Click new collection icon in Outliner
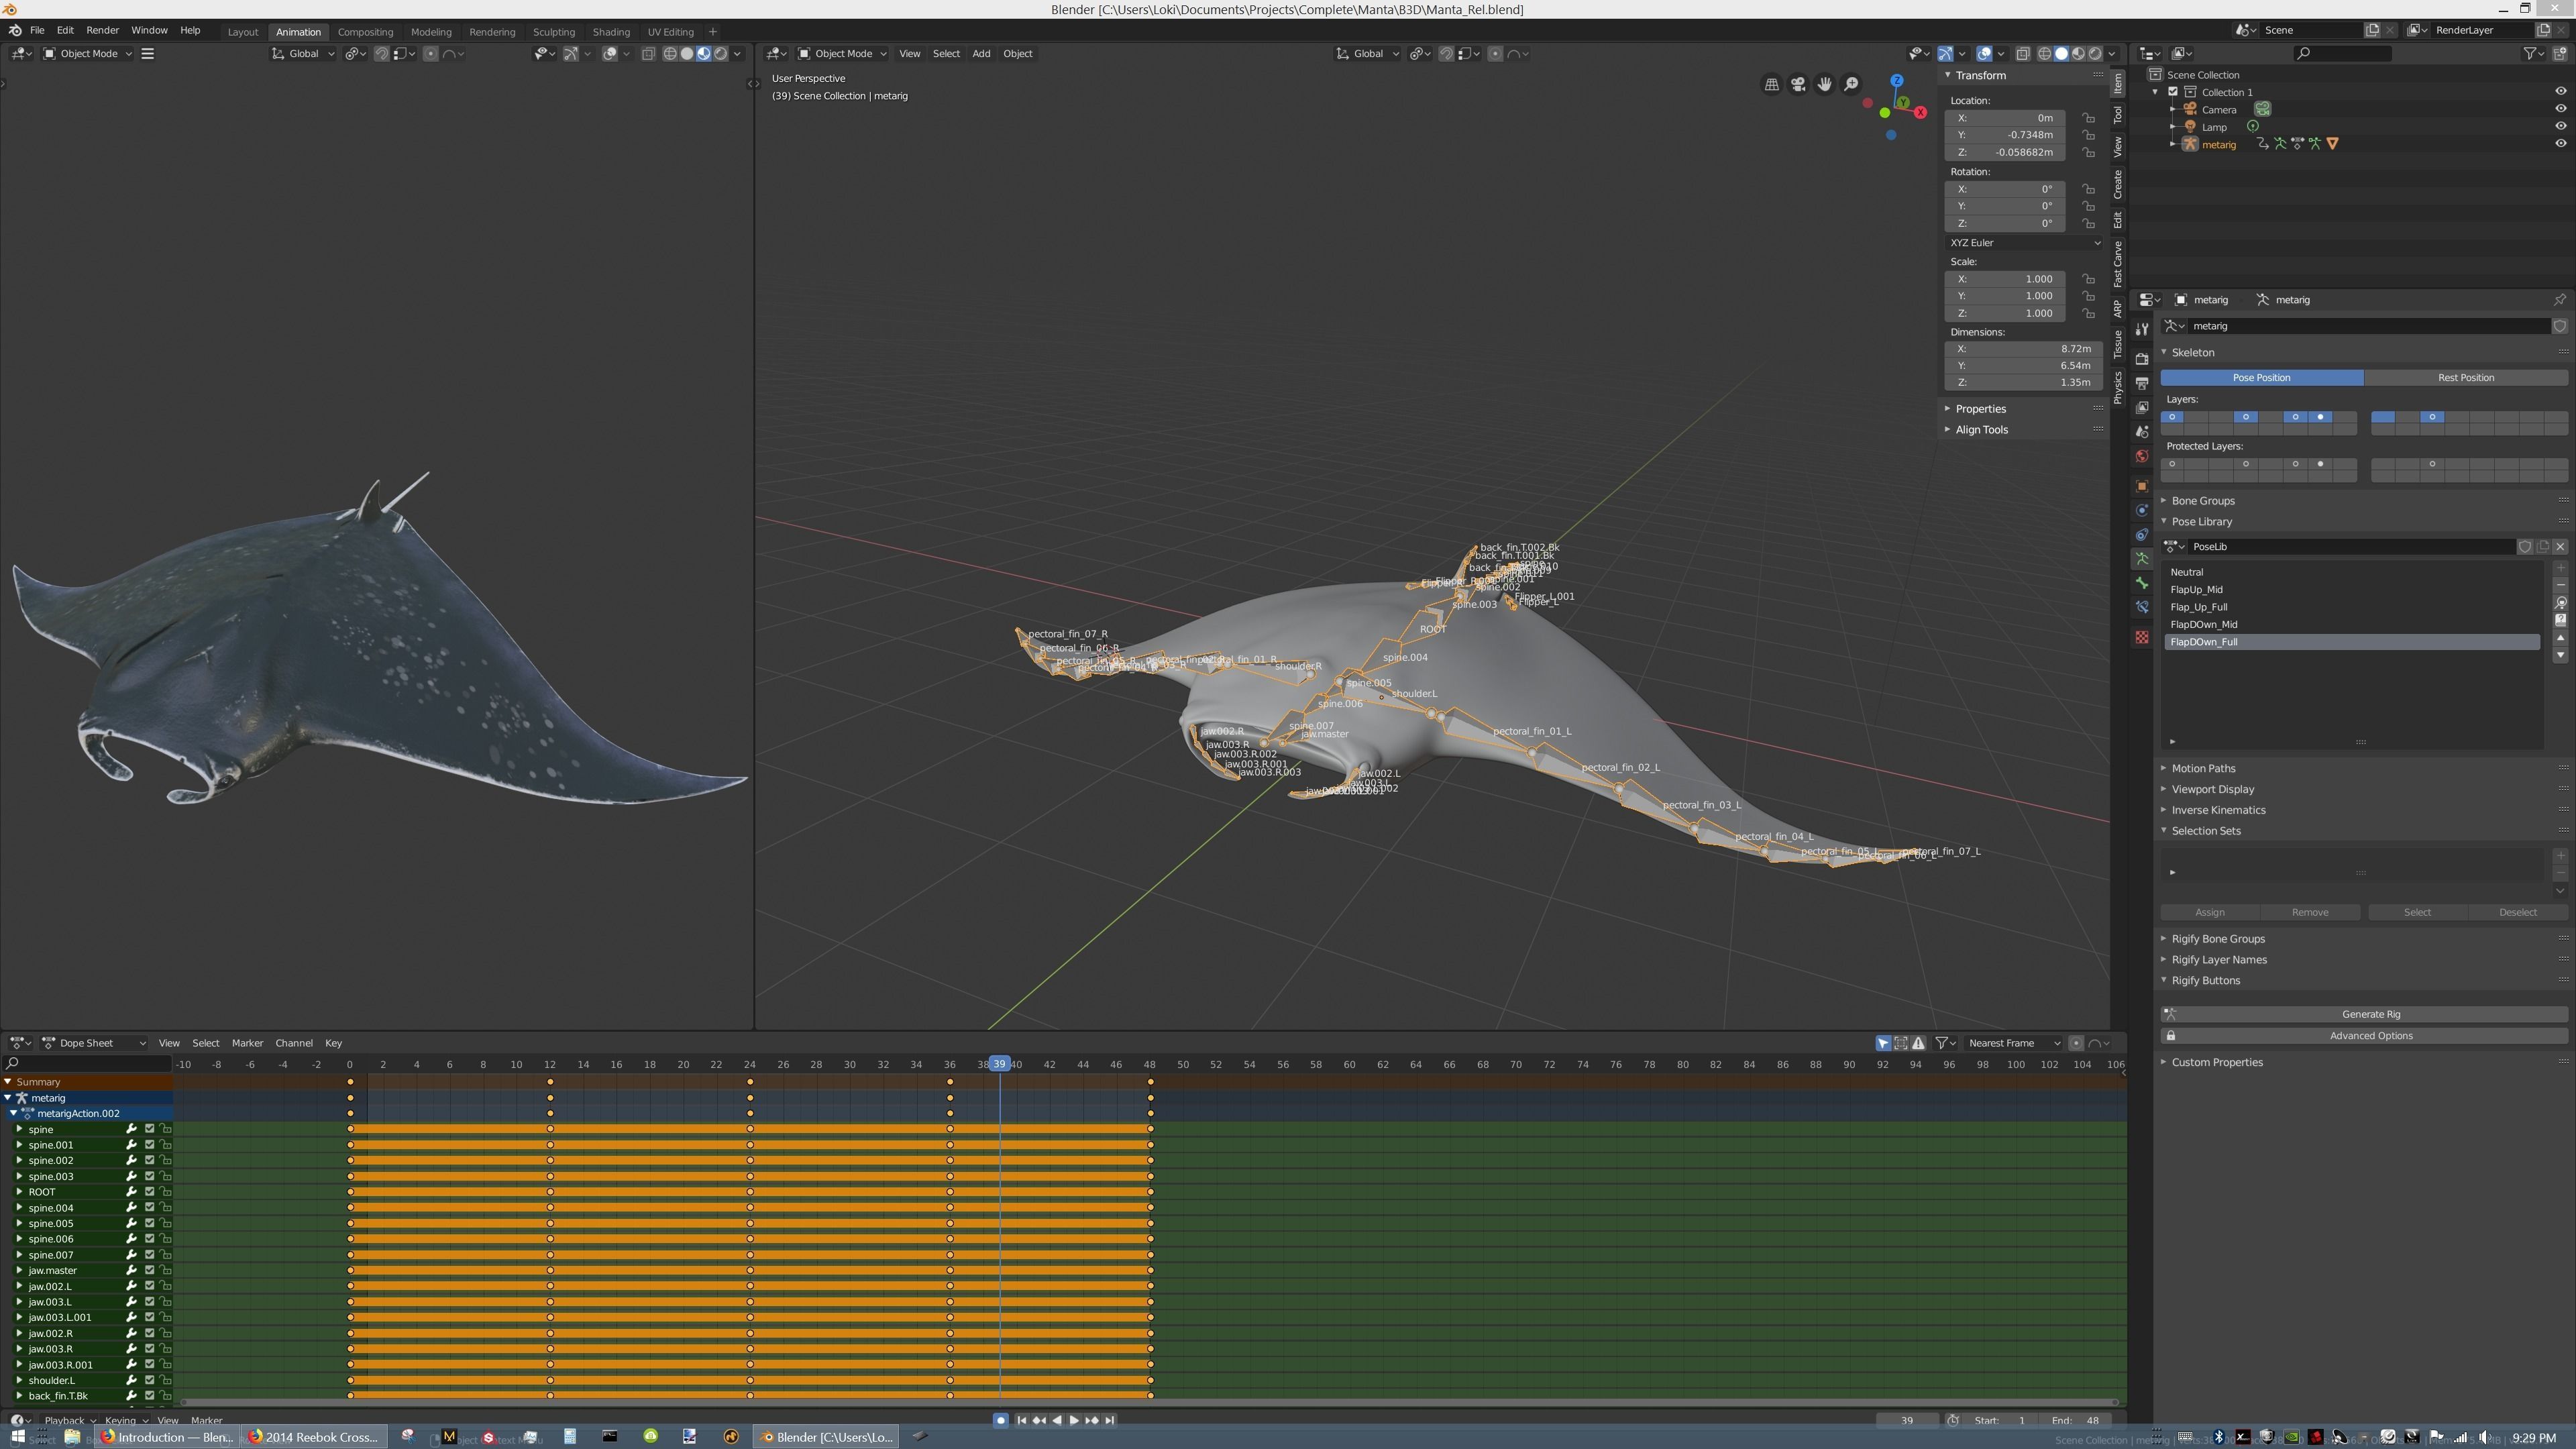Image resolution: width=2576 pixels, height=1449 pixels. 2560,54
